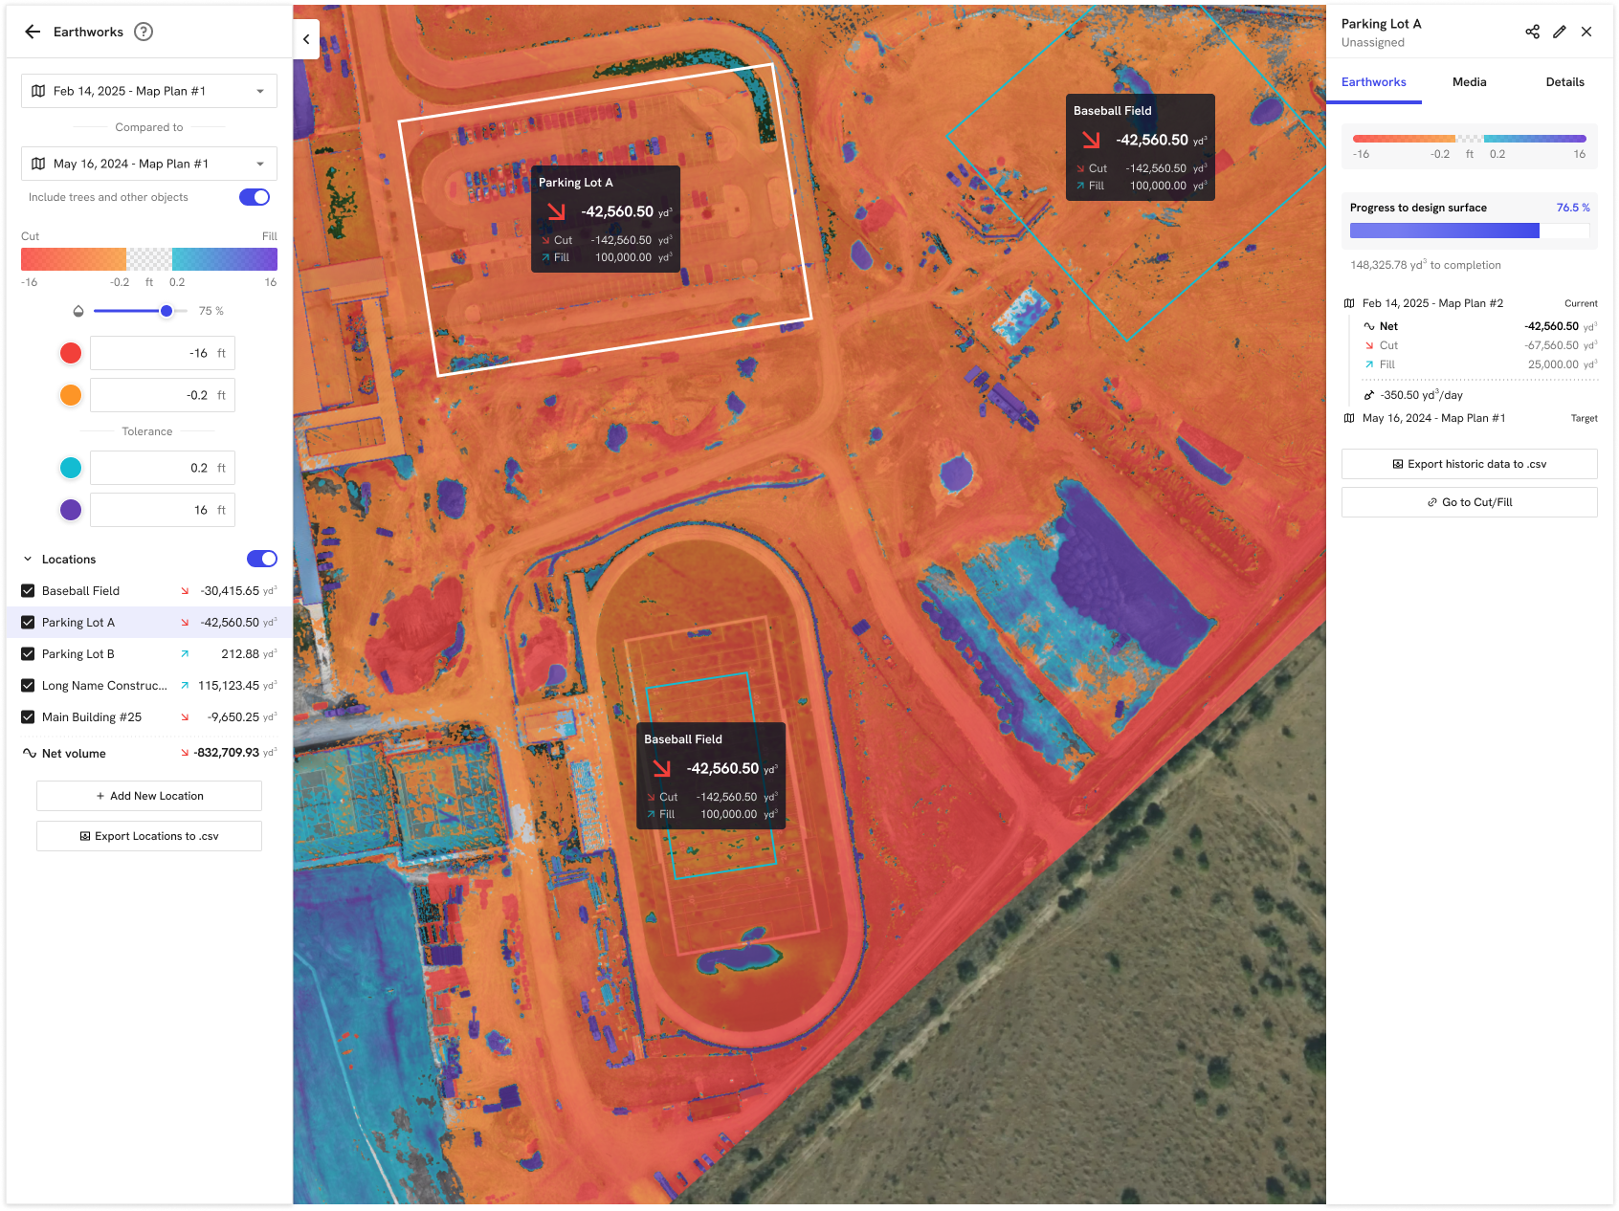Click Baseball Field cut arrow icon in list
Screen dimensions: 1619x1211
click(x=185, y=591)
